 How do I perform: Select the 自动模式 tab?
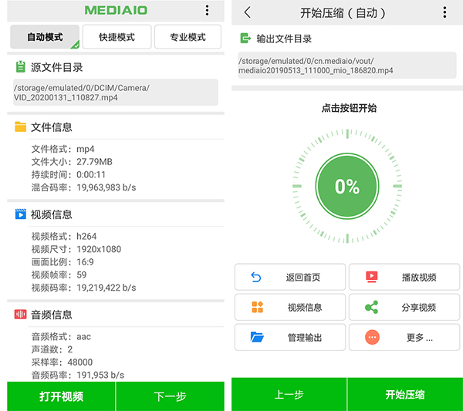45,37
